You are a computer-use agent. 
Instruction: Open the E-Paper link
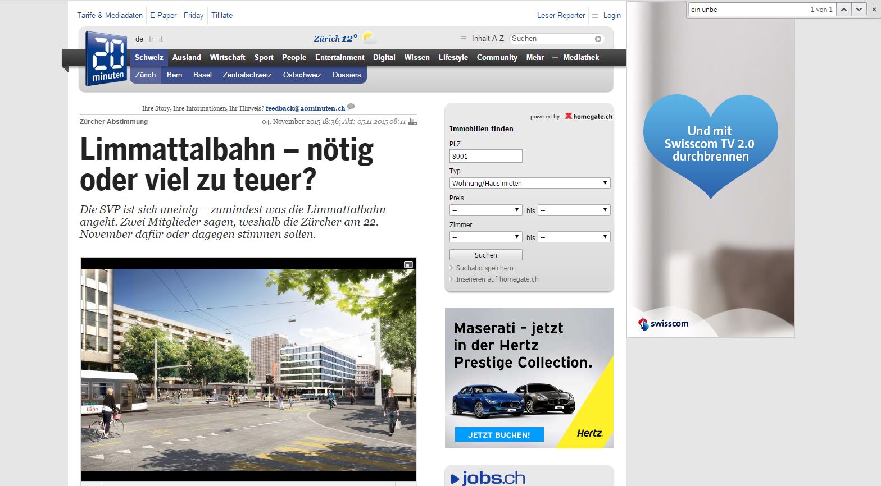pos(164,16)
